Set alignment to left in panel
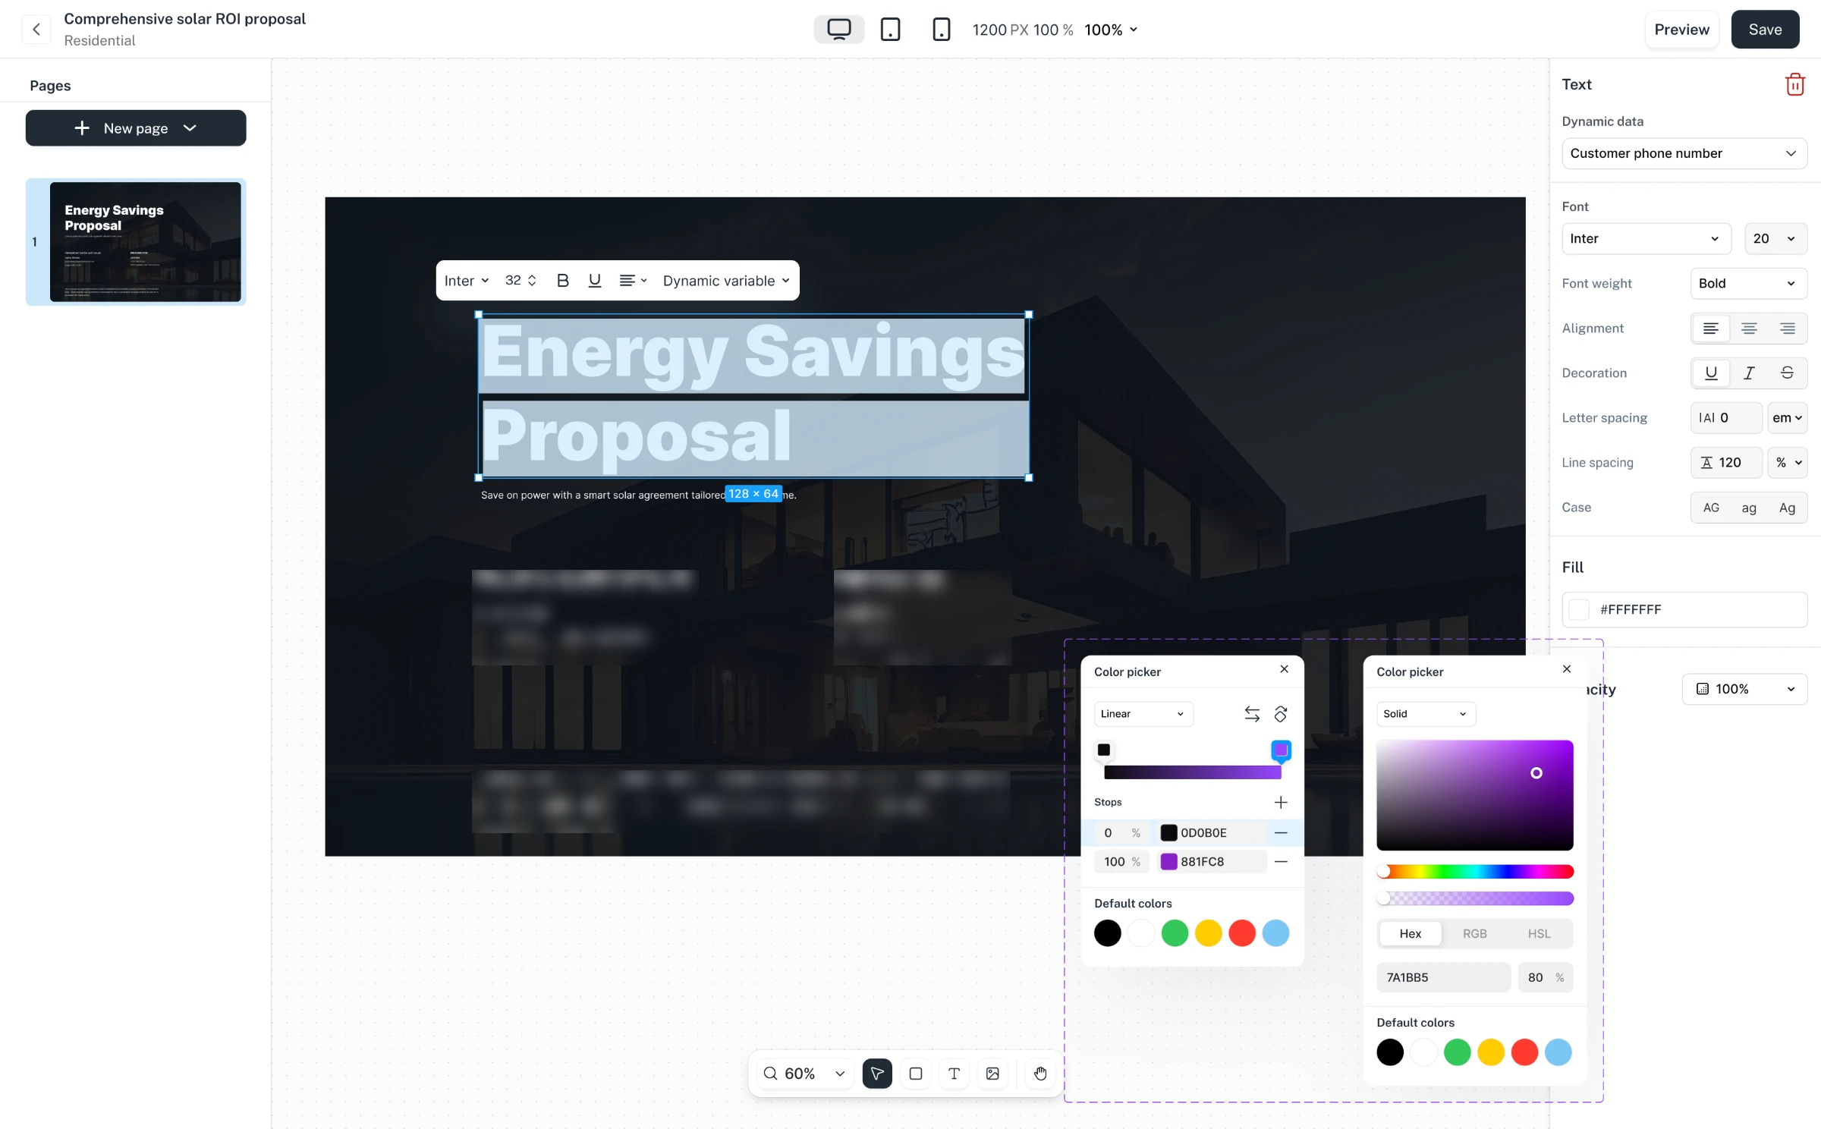This screenshot has width=1821, height=1129. 1710,329
